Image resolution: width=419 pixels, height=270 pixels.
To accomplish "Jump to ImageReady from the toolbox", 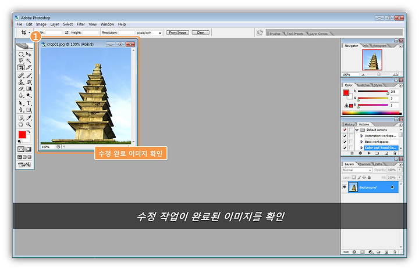I will [x=24, y=165].
